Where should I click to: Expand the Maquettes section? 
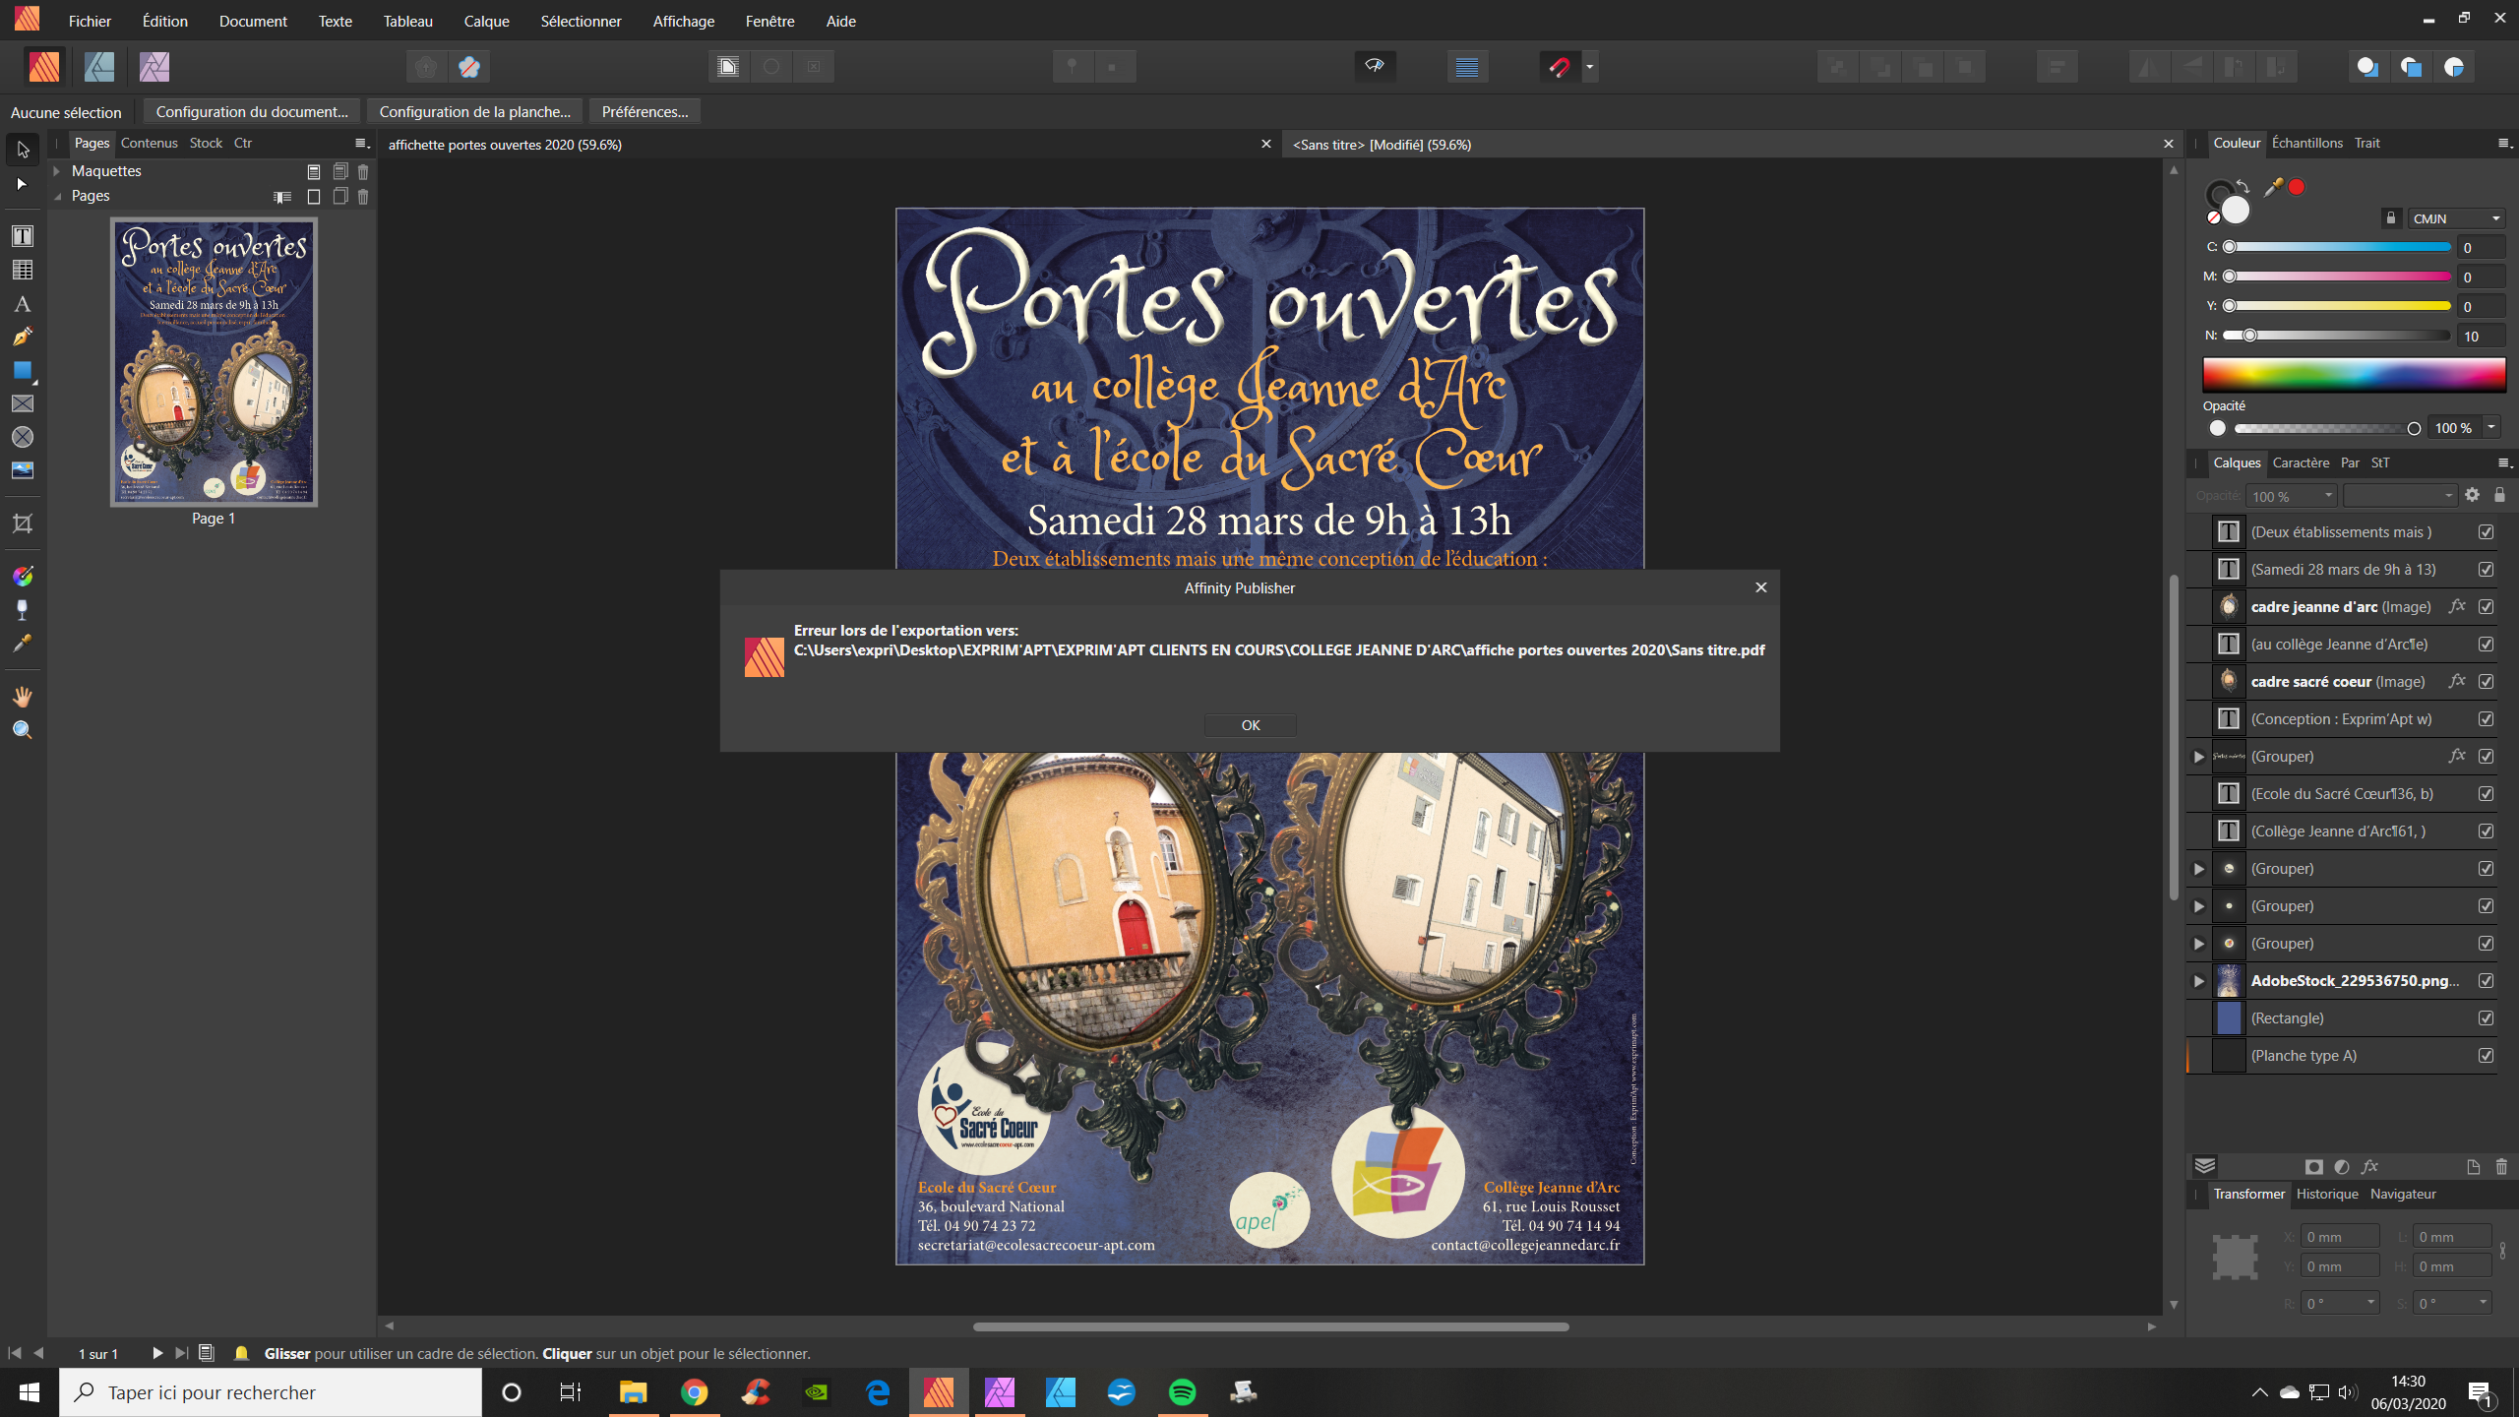[57, 171]
